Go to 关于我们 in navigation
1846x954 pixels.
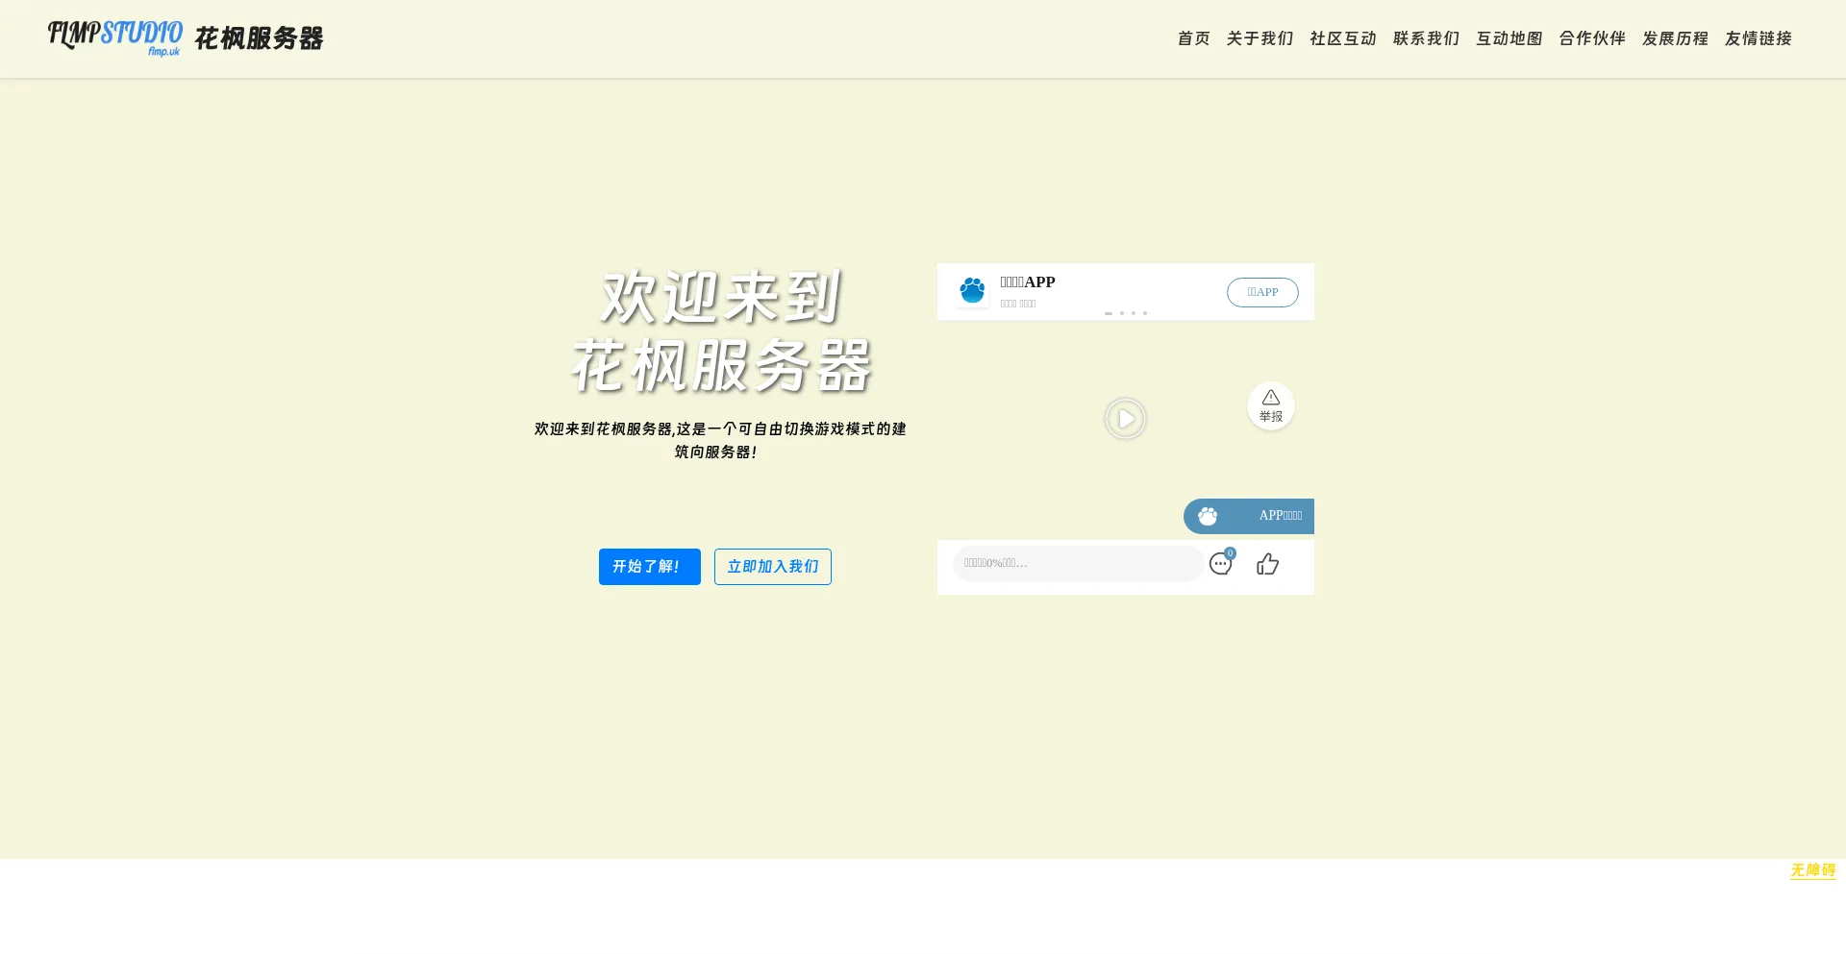coord(1260,38)
